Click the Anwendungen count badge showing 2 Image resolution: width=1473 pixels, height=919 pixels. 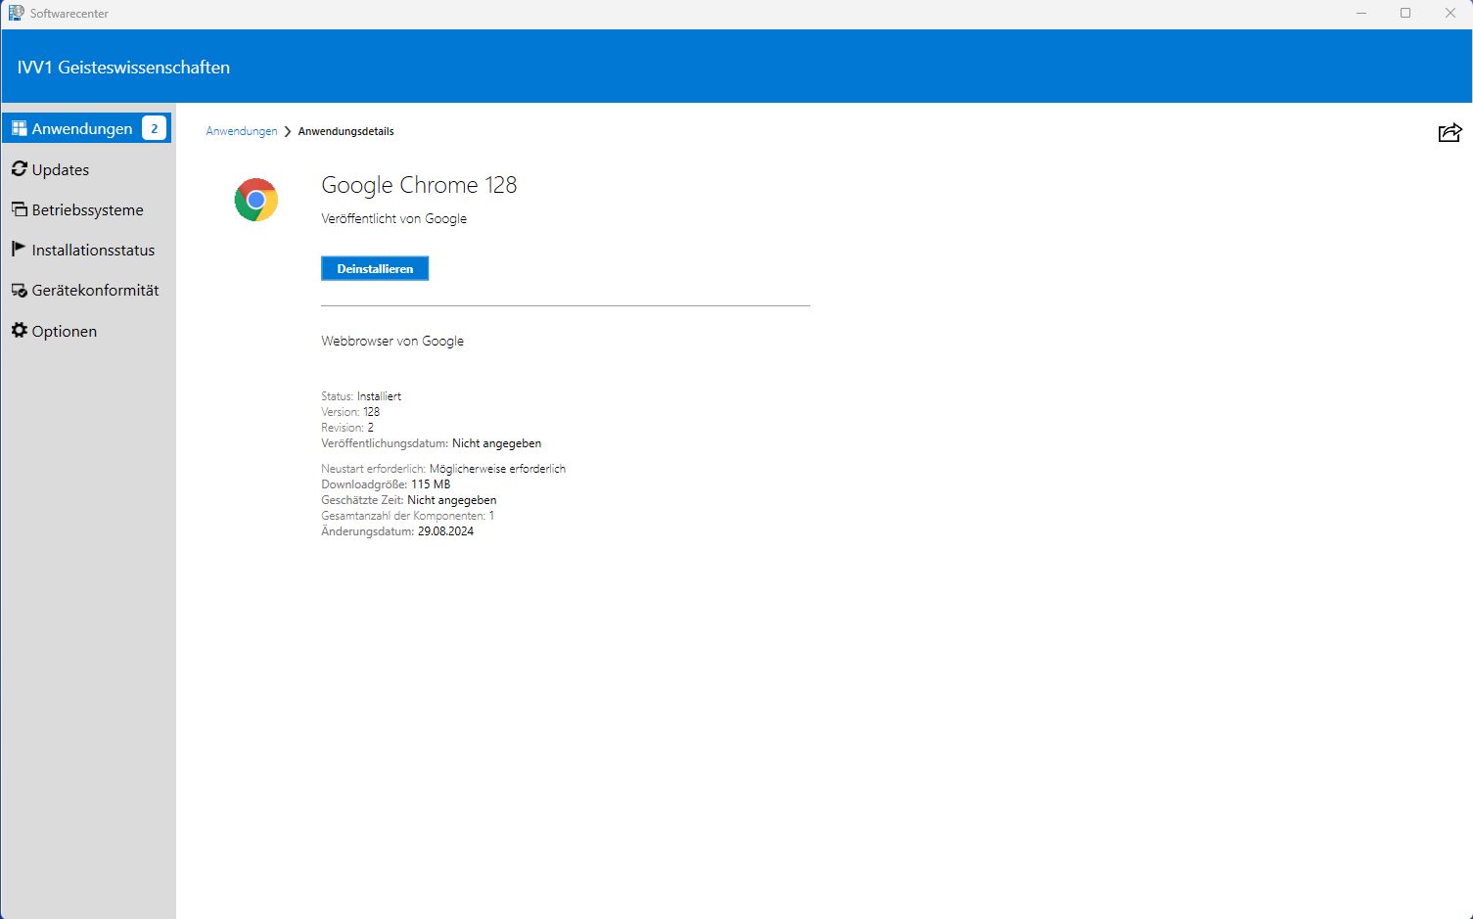pyautogui.click(x=154, y=128)
